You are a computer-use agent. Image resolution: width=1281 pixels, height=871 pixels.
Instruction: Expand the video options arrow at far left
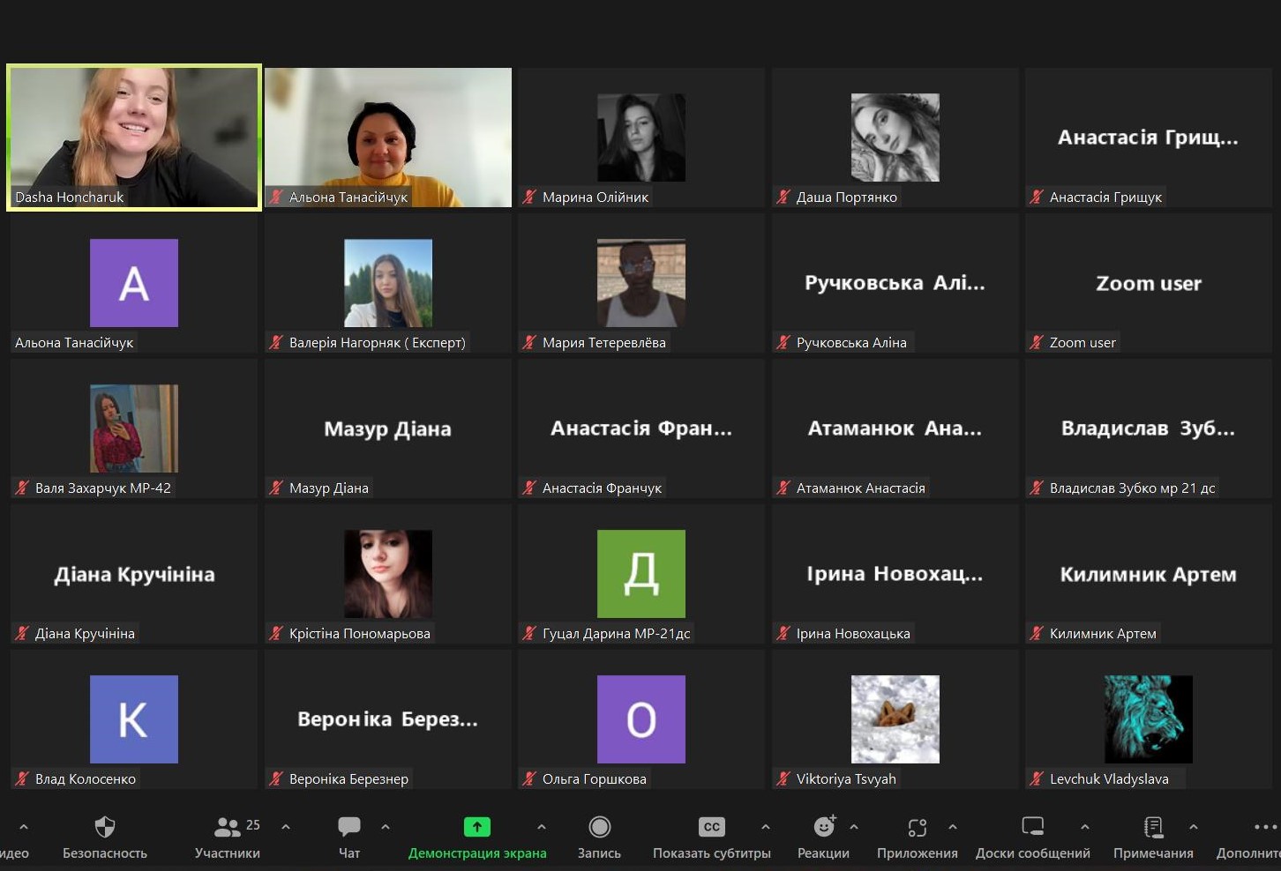24,827
